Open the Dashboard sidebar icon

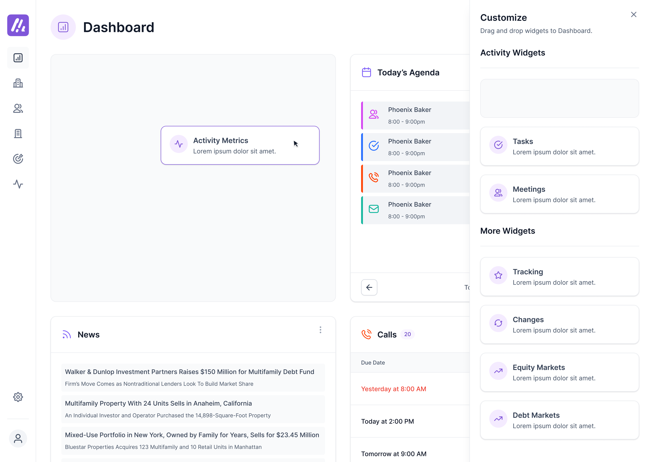[18, 58]
